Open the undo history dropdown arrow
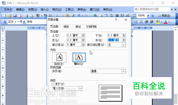Viewport: 178px width, 105px height. (x=83, y=16)
